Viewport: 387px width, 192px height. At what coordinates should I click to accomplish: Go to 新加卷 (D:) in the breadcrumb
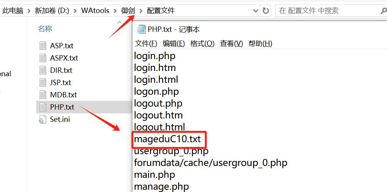point(52,11)
